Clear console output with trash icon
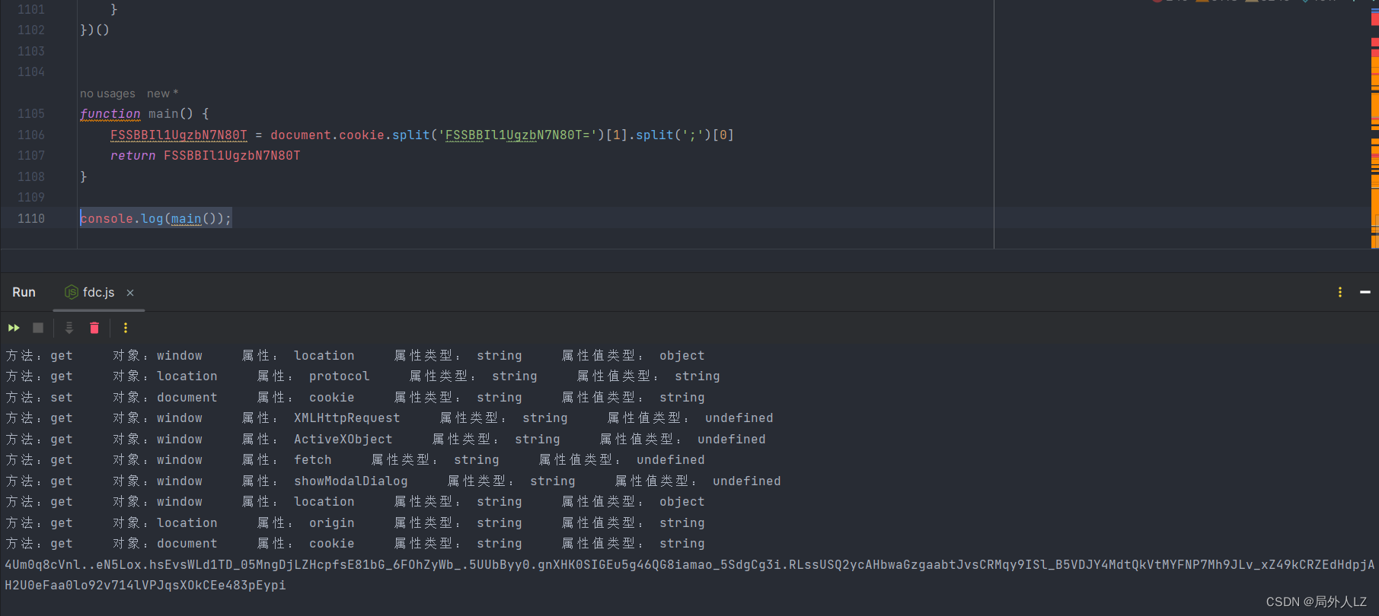The image size is (1379, 616). (94, 328)
